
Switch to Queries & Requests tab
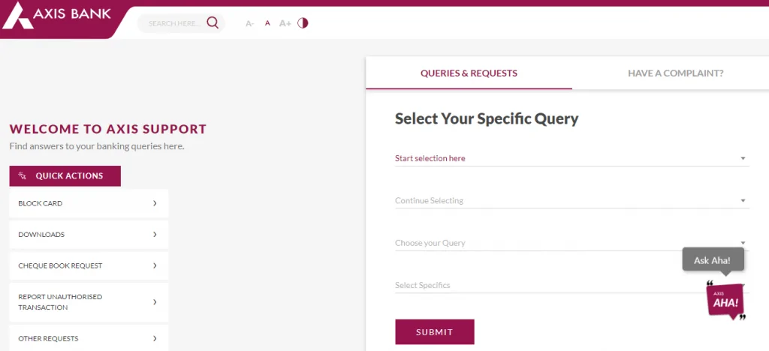(x=469, y=73)
